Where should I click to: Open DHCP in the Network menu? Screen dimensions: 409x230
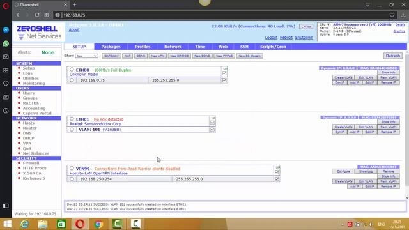28,138
